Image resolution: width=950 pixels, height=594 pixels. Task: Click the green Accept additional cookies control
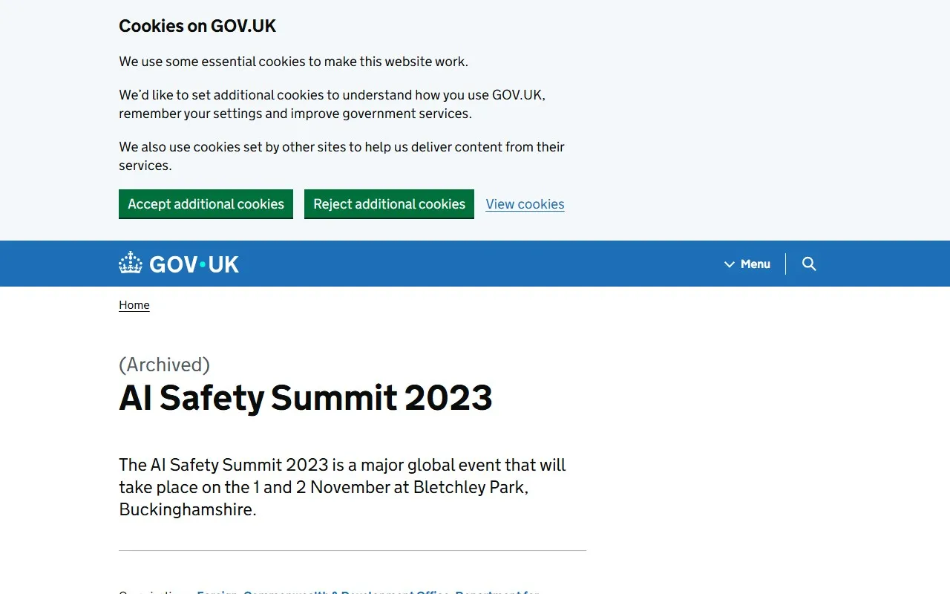[x=206, y=203]
